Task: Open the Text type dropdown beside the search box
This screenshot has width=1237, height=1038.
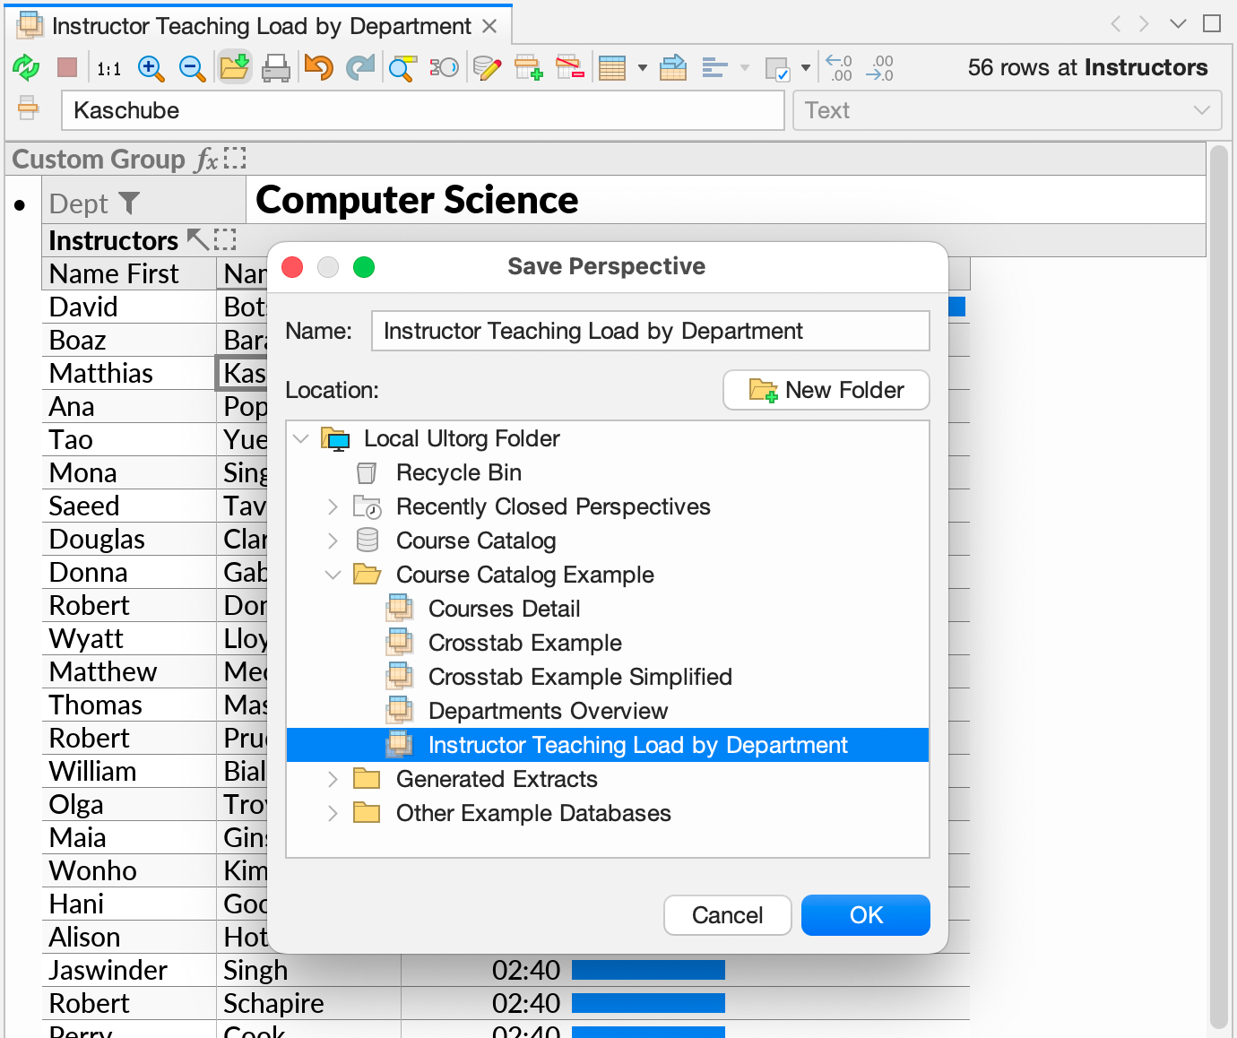Action: 1201,110
